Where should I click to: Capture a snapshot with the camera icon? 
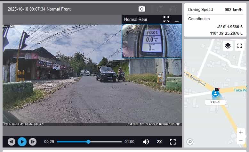pos(142,9)
